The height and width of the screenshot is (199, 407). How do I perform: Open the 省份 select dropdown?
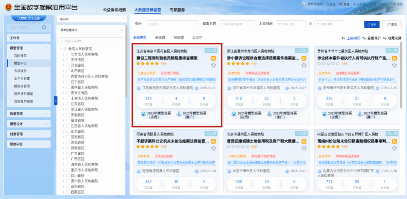coord(171,24)
